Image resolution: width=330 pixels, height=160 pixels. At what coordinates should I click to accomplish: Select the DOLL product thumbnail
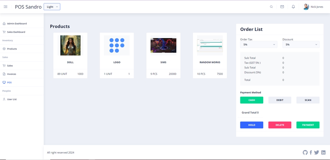click(70, 45)
